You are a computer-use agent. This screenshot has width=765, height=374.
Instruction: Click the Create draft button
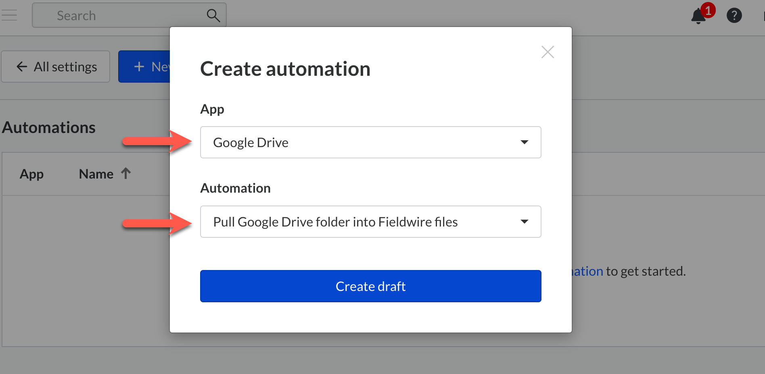370,286
